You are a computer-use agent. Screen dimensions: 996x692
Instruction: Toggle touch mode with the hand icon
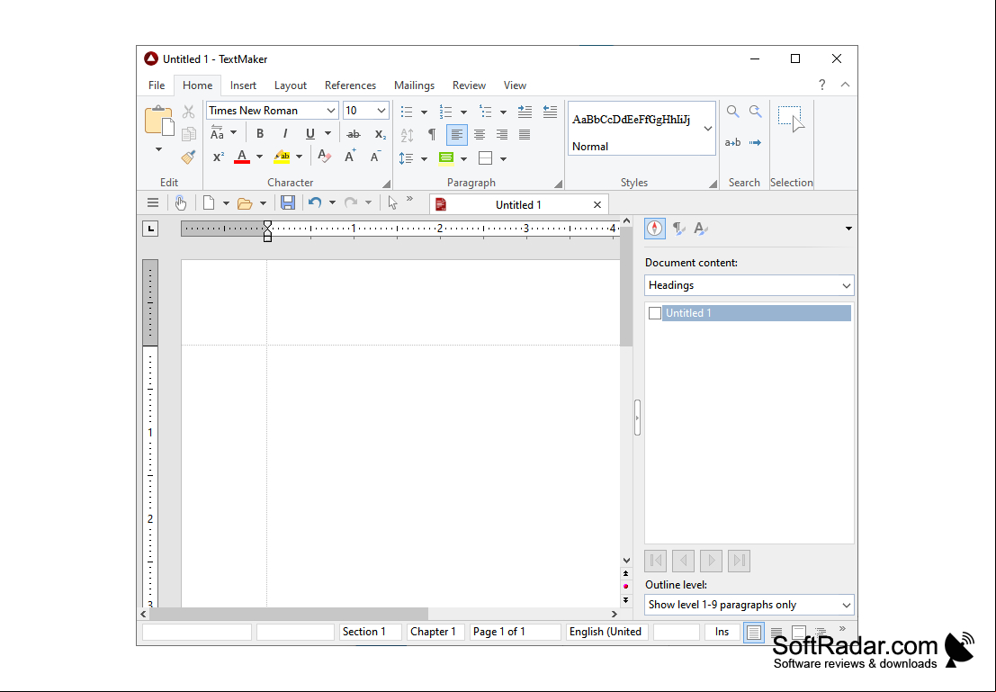(x=181, y=203)
